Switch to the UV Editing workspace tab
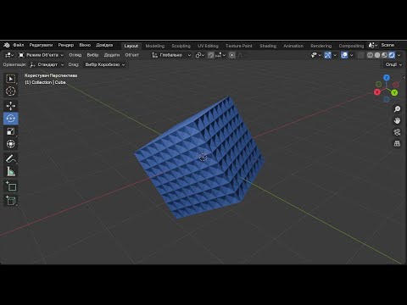 pyautogui.click(x=208, y=46)
